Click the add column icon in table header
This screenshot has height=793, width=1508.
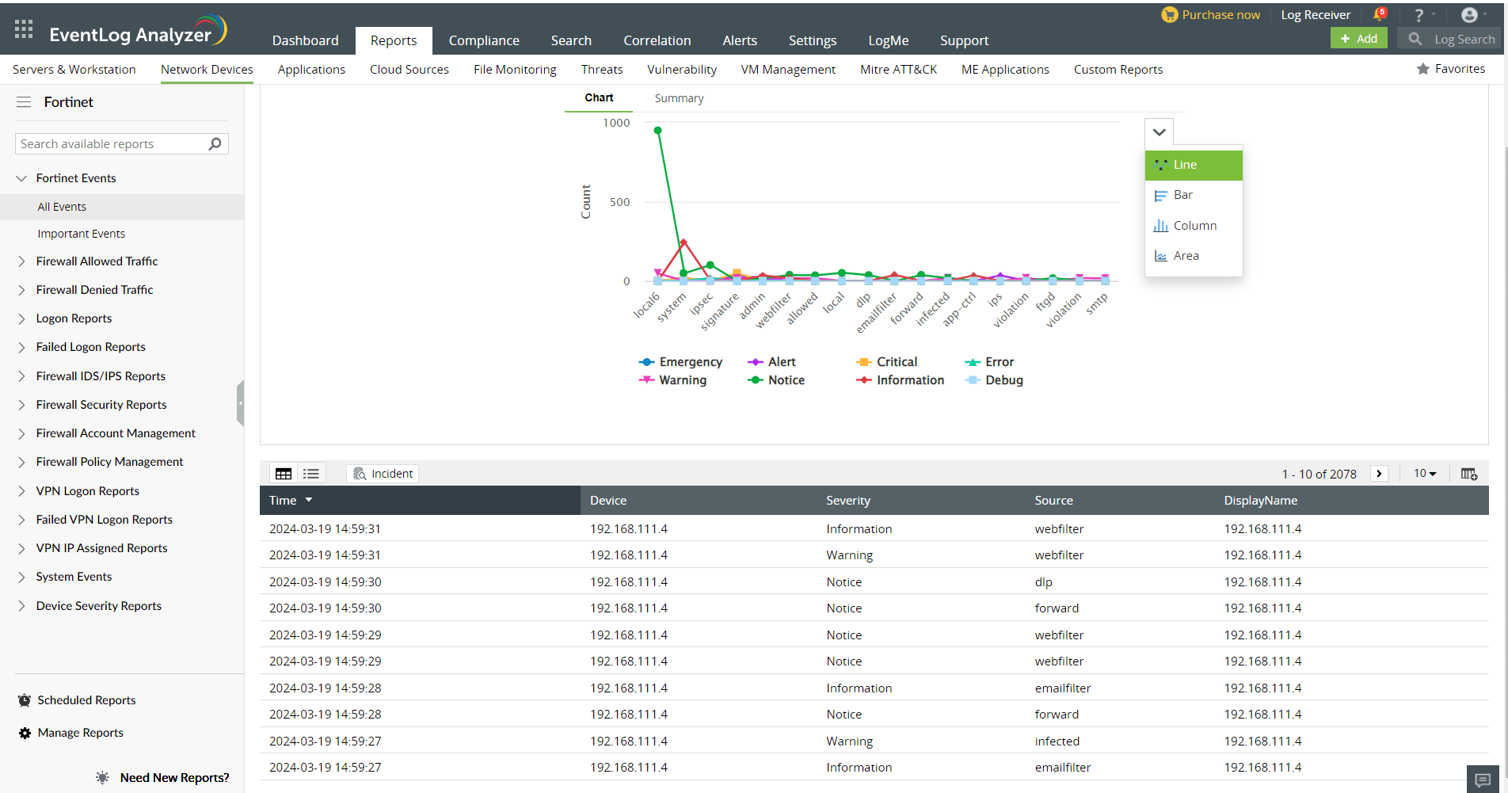click(1469, 473)
